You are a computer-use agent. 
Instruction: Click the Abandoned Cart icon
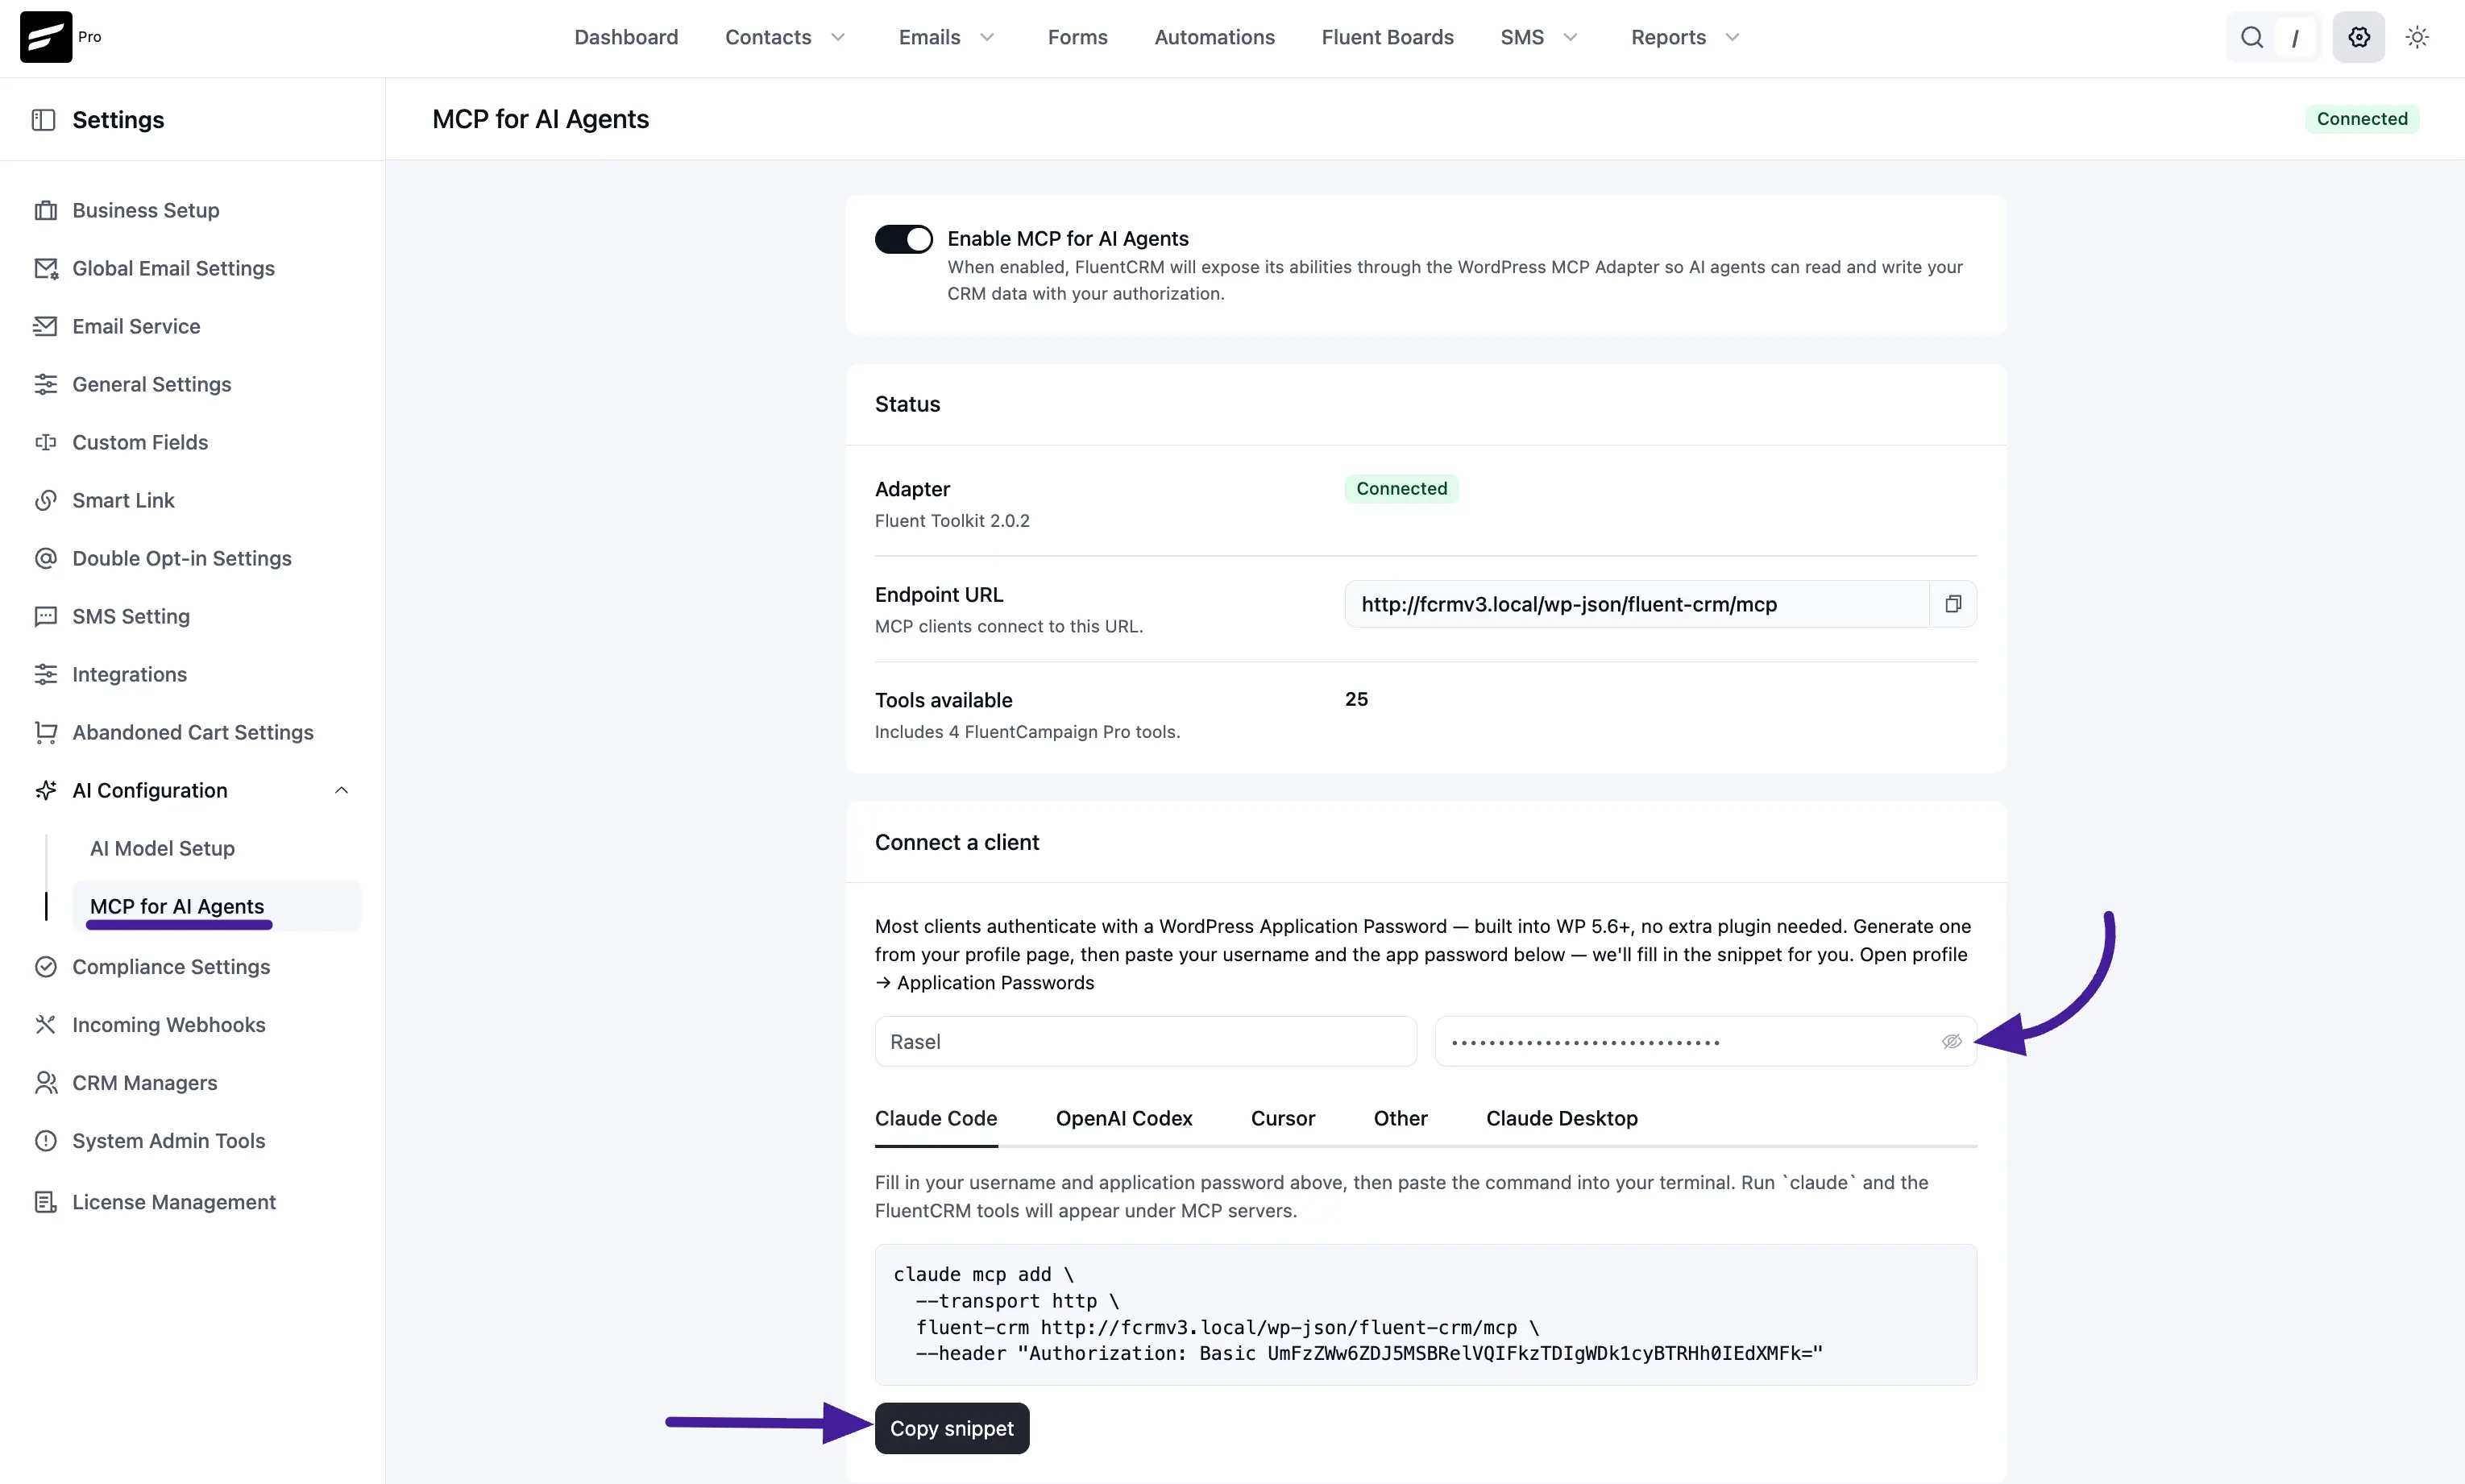(x=46, y=732)
